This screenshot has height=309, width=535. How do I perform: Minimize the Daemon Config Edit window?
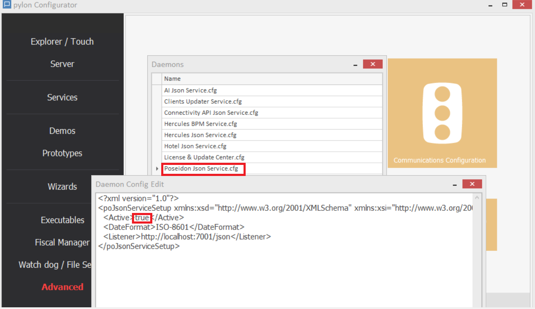[454, 184]
